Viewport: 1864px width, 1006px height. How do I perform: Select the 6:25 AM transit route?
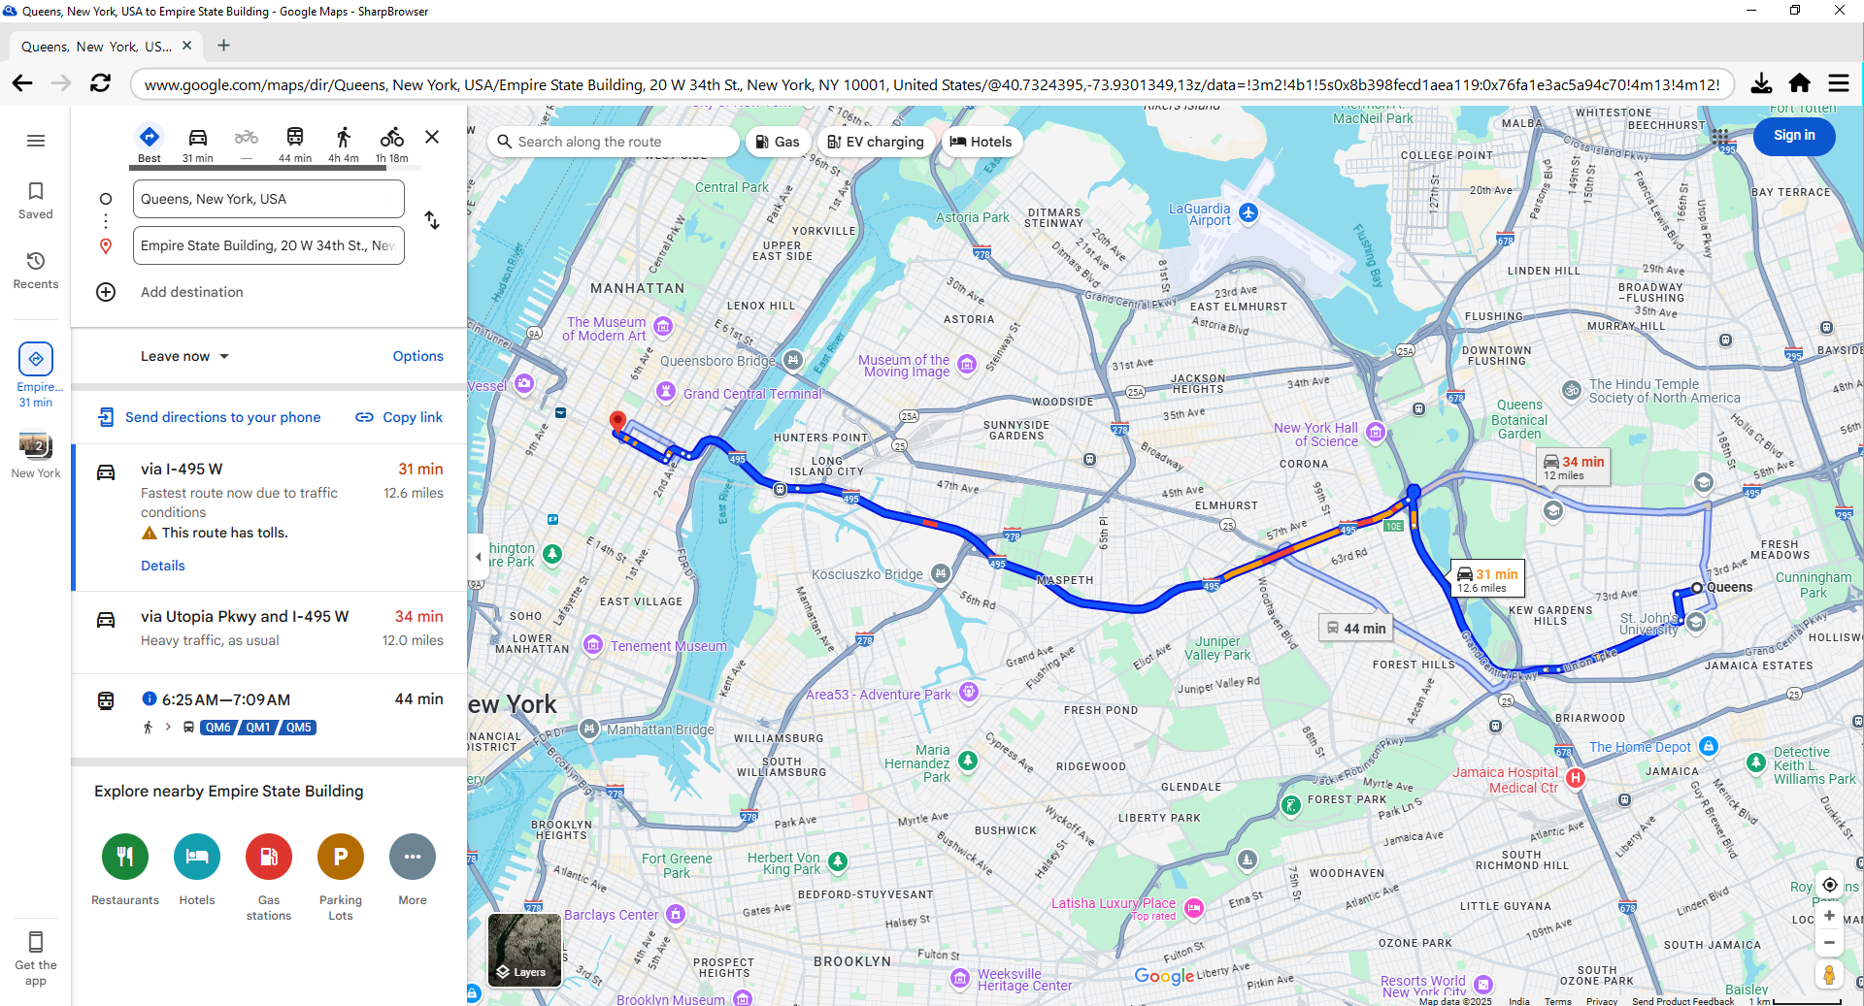[270, 715]
